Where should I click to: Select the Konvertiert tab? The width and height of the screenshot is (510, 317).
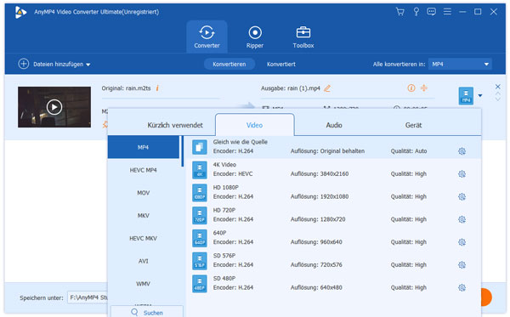click(281, 64)
